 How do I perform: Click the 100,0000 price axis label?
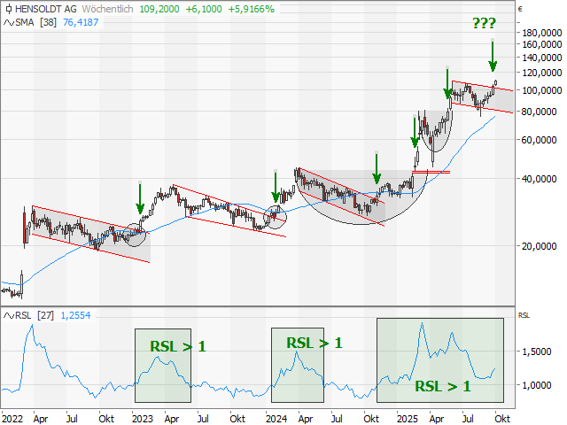[541, 90]
